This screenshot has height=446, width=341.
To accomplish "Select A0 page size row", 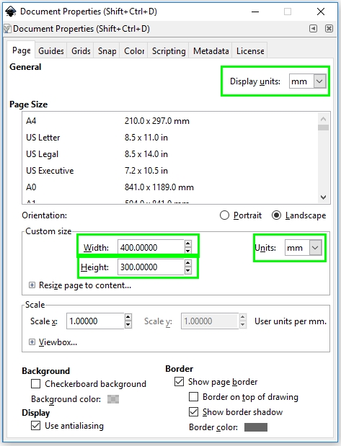I will 169,187.
